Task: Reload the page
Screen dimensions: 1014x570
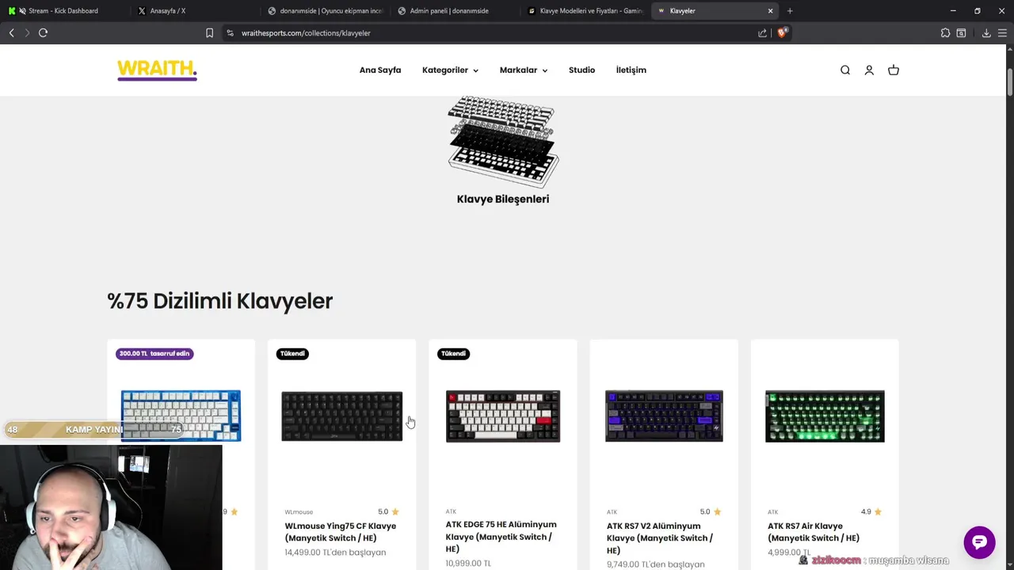Action: [43, 32]
